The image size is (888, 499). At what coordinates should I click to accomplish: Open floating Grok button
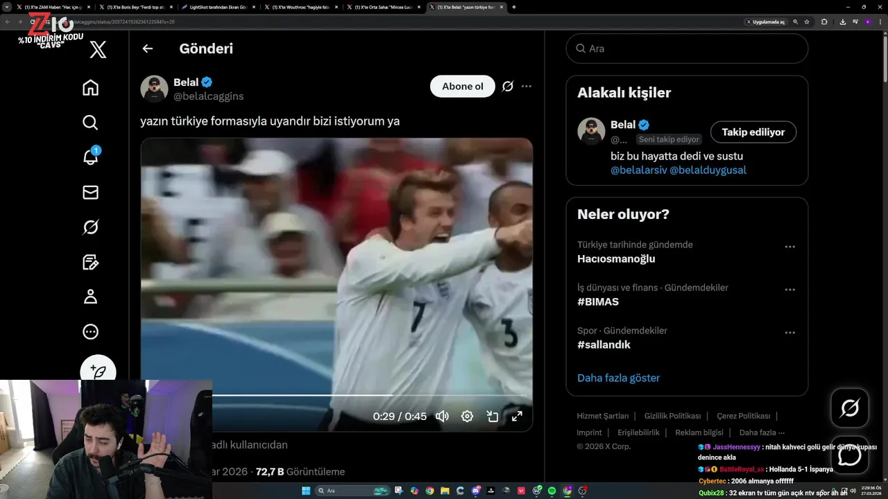click(850, 408)
